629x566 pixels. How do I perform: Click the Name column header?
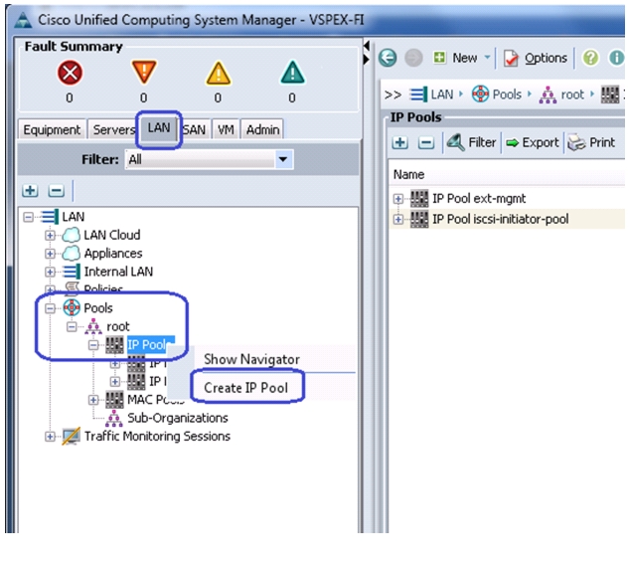[x=408, y=174]
